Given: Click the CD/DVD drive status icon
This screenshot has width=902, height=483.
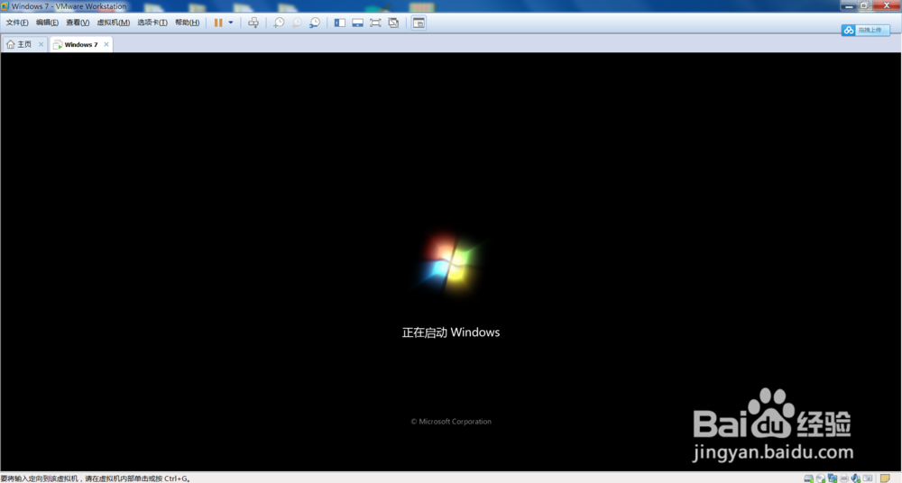Looking at the screenshot, I should click(820, 478).
